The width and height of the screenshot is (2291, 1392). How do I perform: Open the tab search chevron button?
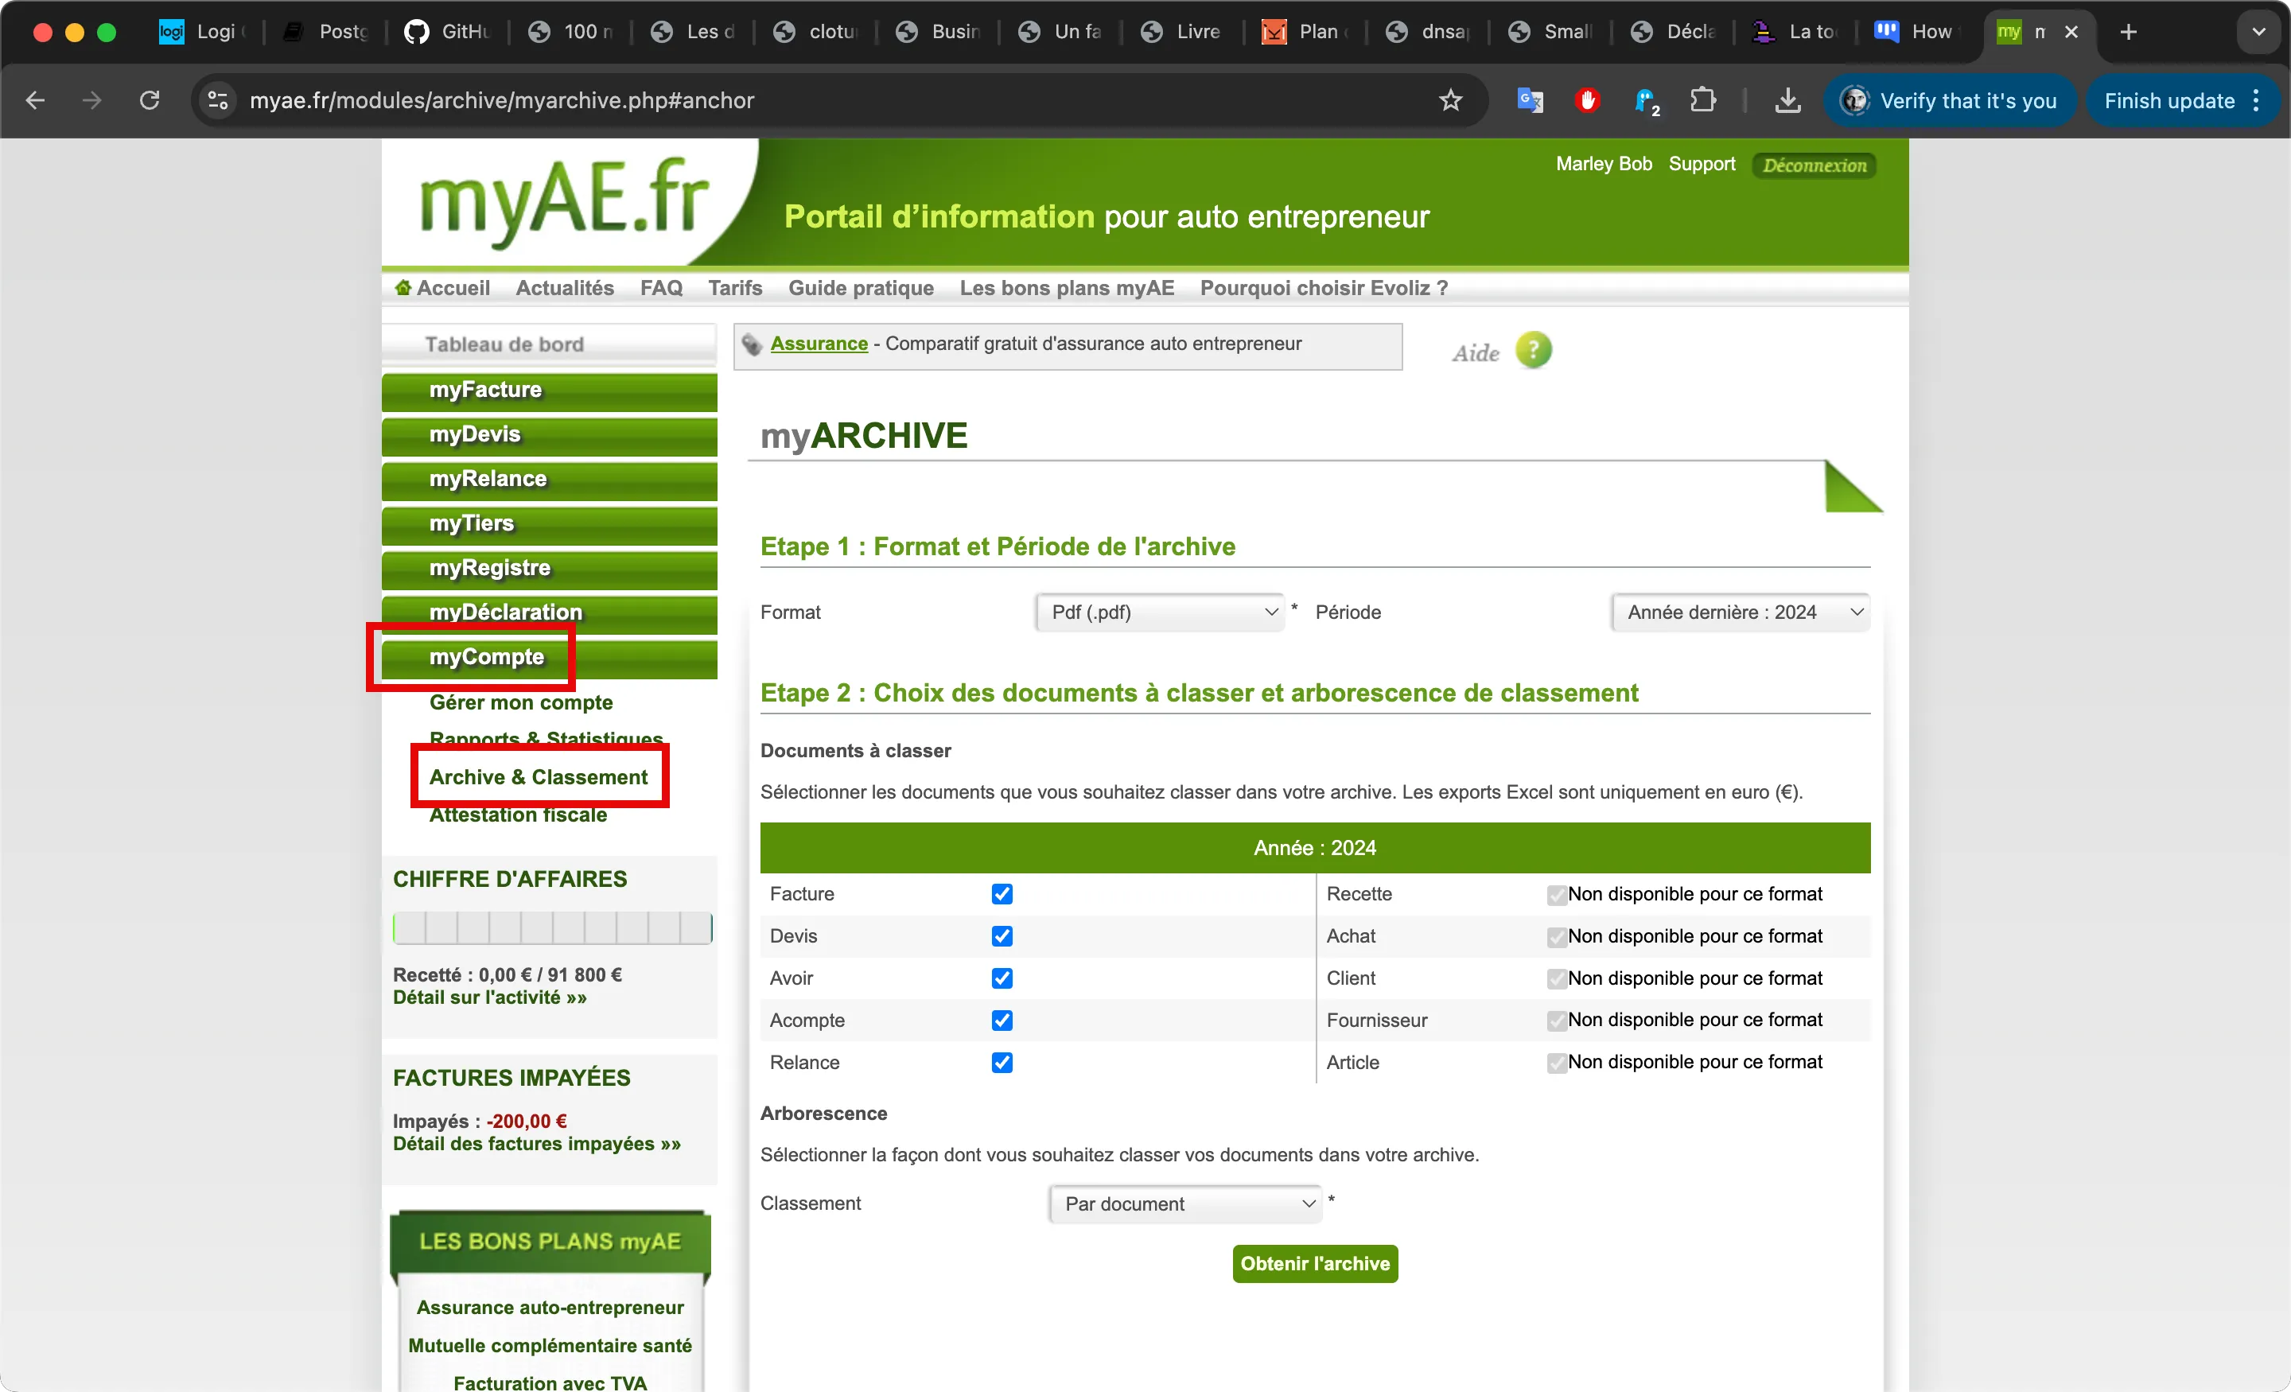coord(2258,33)
